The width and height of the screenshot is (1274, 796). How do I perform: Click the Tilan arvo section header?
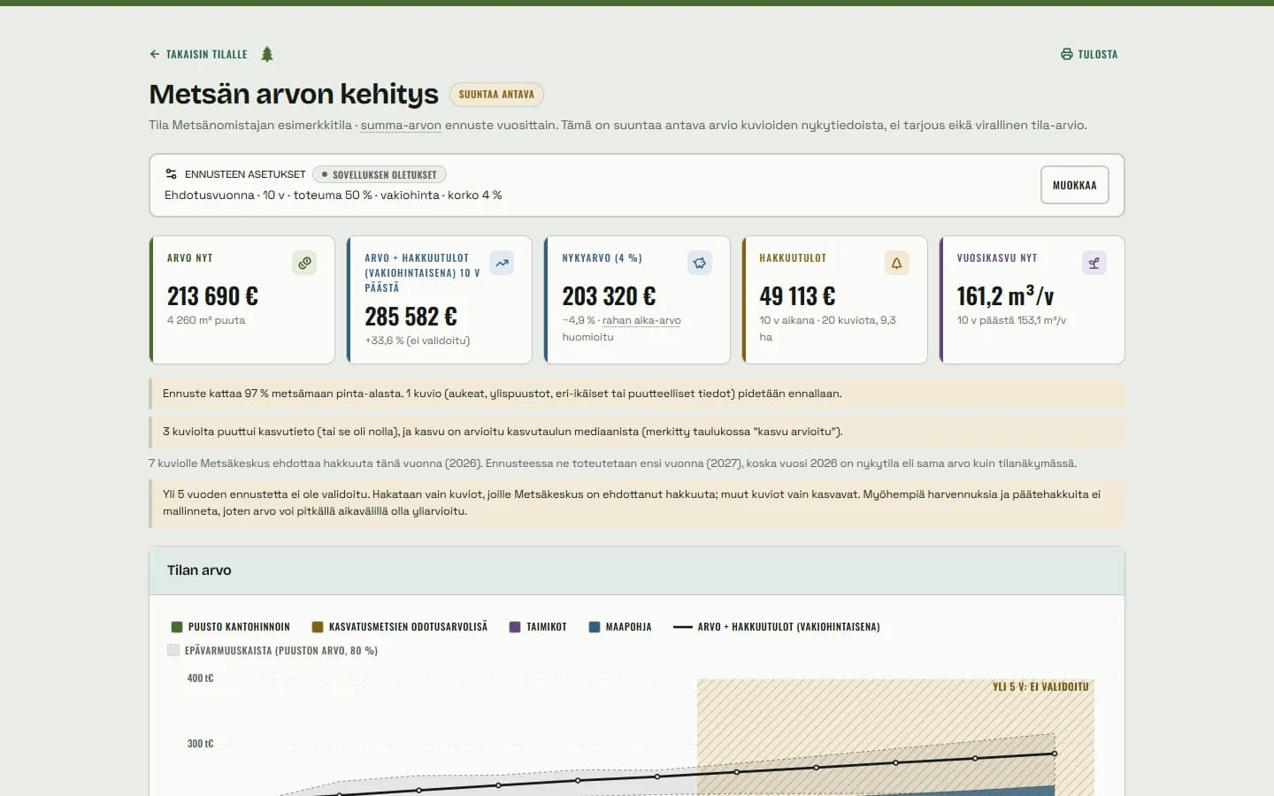tap(637, 570)
